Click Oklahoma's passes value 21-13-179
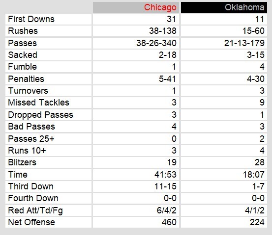272x235 pixels. click(244, 43)
